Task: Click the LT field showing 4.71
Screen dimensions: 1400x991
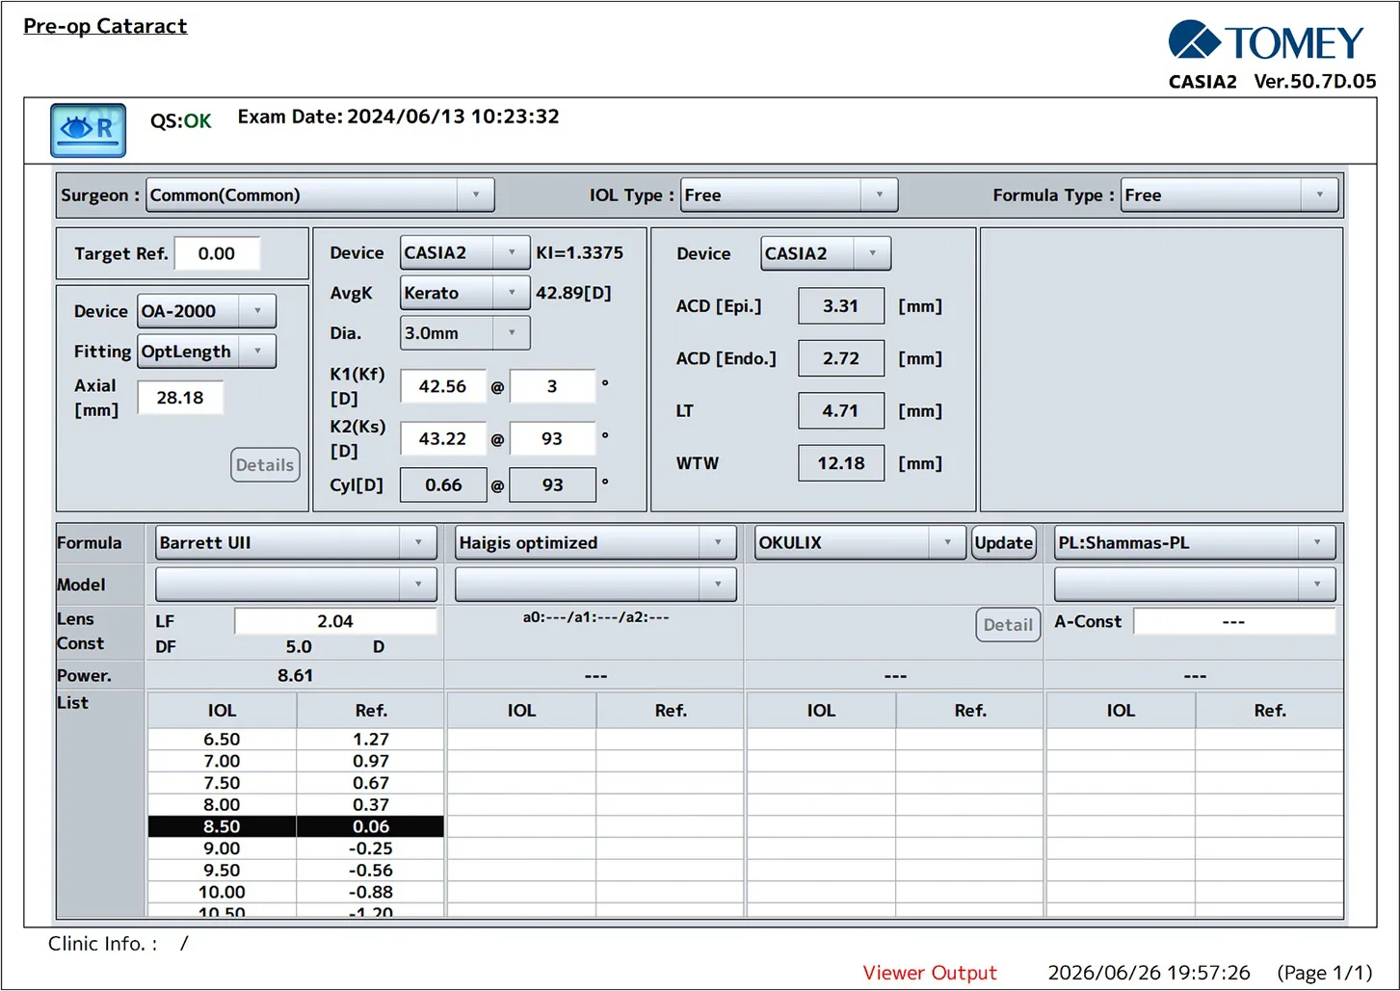Action: tap(841, 410)
